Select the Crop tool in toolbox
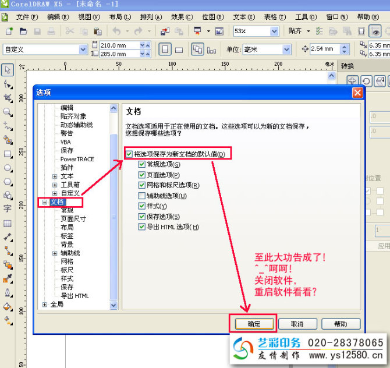 click(8, 98)
